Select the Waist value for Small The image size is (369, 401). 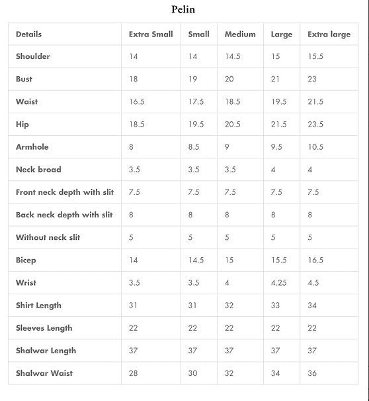coord(196,102)
